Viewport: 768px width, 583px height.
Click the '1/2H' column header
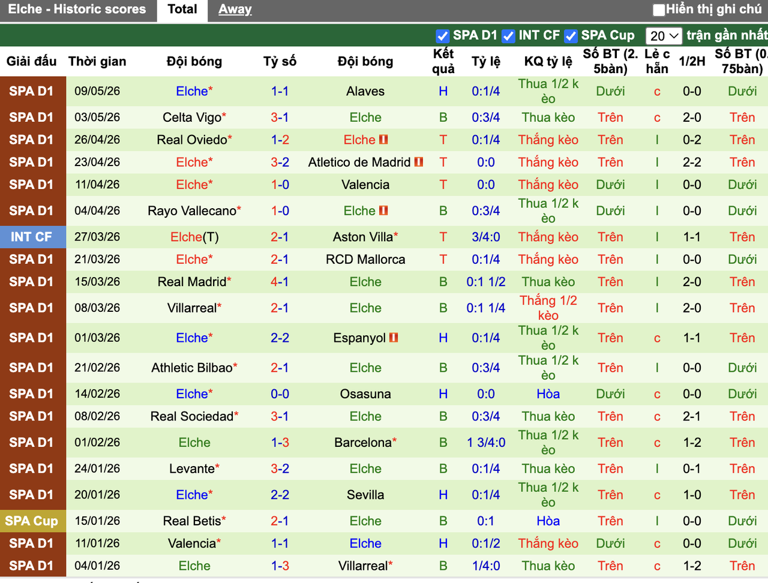[692, 61]
